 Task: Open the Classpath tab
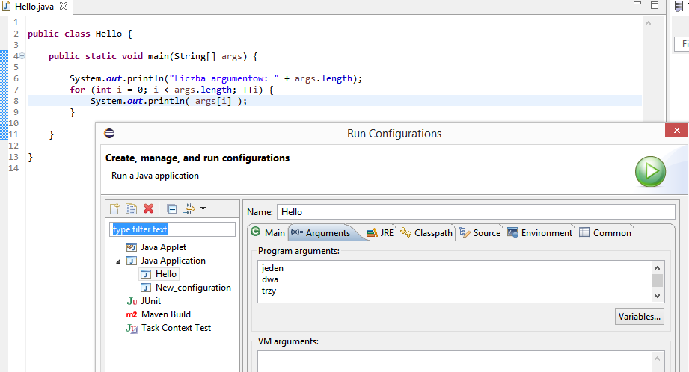tap(426, 232)
